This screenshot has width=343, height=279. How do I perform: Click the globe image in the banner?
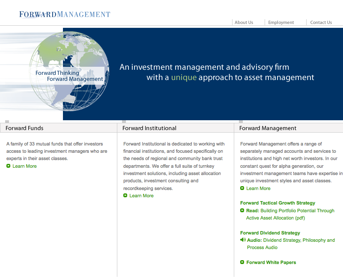pyautogui.click(x=69, y=71)
